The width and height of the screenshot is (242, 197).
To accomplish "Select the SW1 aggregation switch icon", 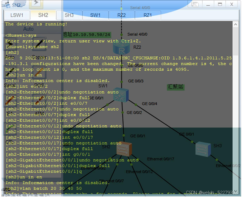I will (121, 94).
